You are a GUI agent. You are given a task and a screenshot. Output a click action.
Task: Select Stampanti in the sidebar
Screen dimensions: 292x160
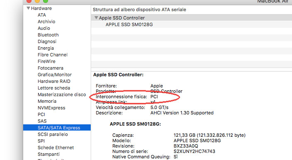pyautogui.click(x=48, y=154)
